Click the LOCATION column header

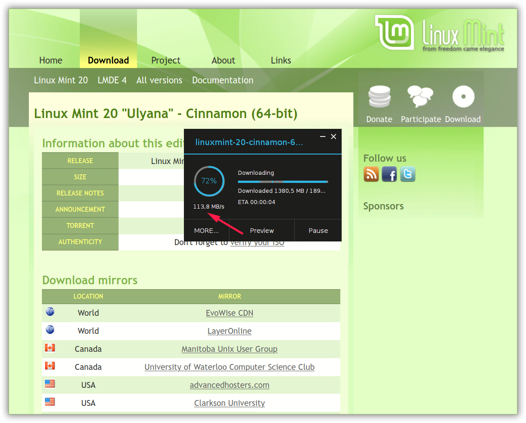click(x=88, y=296)
